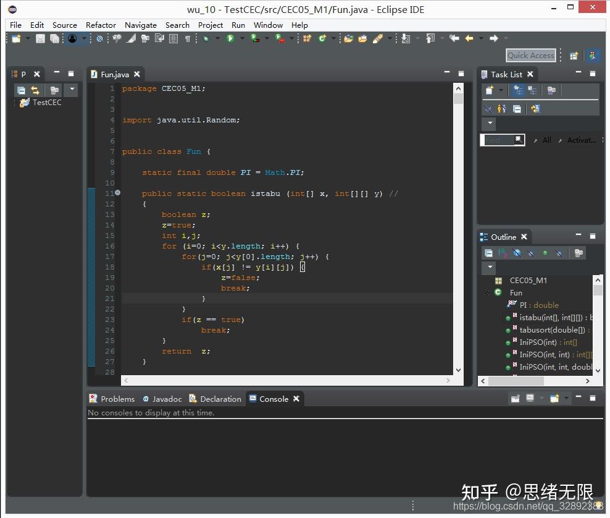This screenshot has width=610, height=518.
Task: Click the Last Edit Location icon
Action: tap(454, 38)
